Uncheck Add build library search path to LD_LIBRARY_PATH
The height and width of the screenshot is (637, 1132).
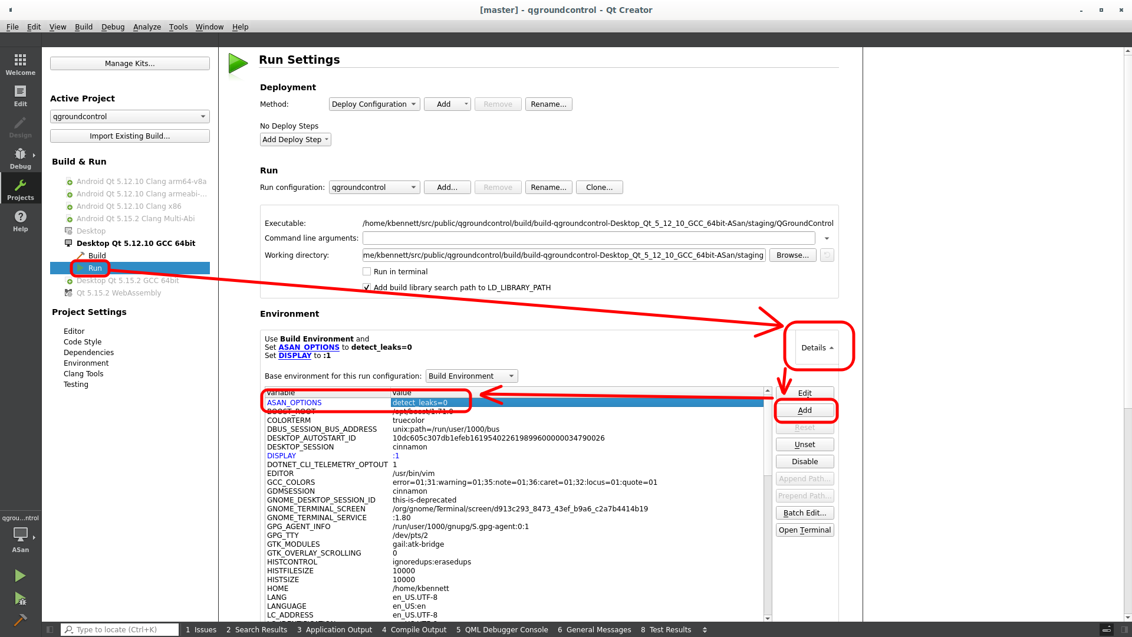point(367,287)
